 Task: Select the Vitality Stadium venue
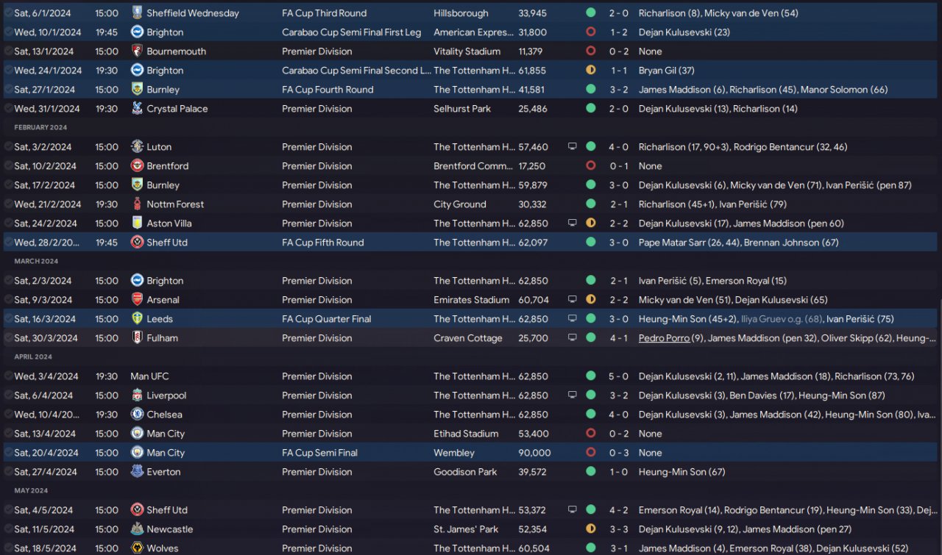tap(467, 51)
